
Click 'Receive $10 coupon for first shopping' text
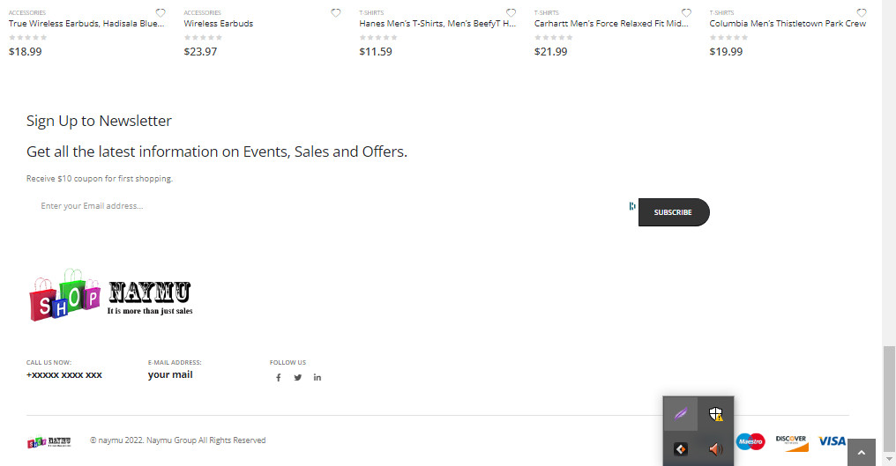pyautogui.click(x=100, y=179)
